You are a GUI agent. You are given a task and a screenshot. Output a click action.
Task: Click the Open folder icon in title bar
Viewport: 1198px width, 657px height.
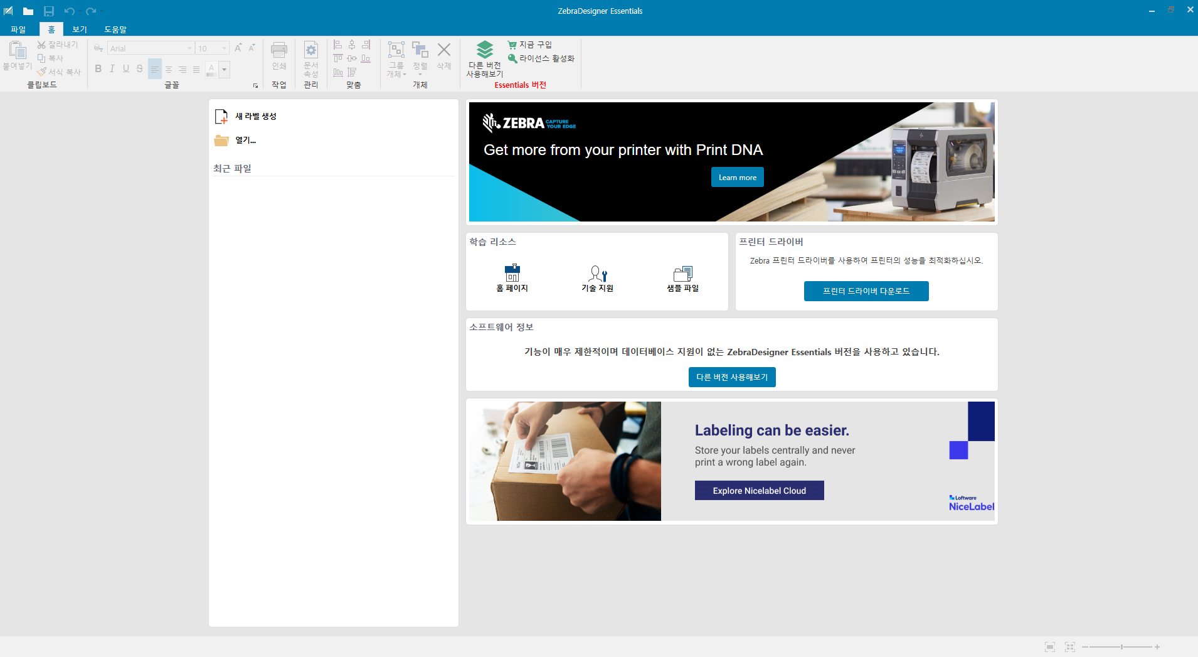click(x=28, y=11)
